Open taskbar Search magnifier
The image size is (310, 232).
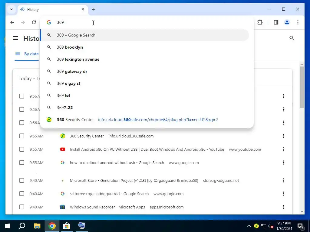tap(22, 226)
